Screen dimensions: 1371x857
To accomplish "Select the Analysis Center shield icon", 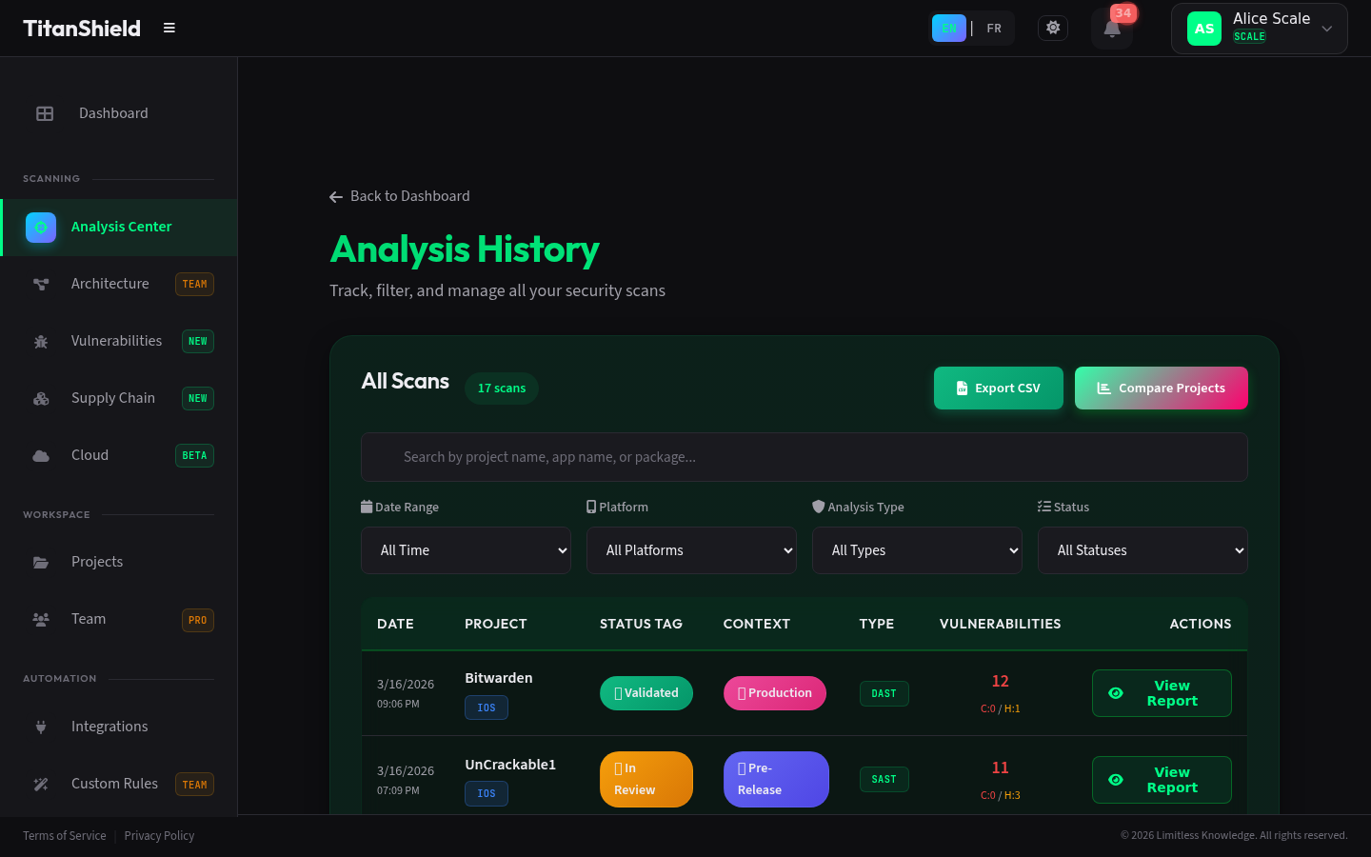I will pos(40,228).
